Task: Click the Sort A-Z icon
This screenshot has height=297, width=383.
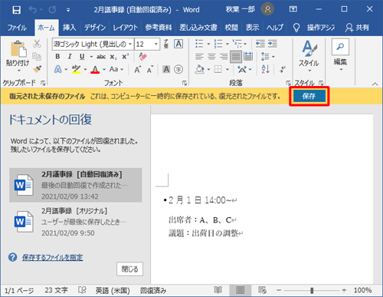Action: (x=266, y=69)
